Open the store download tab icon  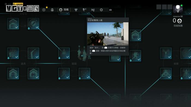93,10
